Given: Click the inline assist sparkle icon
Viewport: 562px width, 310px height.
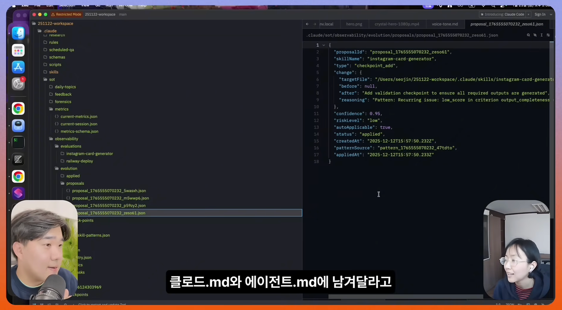Looking at the screenshot, I should pos(535,35).
